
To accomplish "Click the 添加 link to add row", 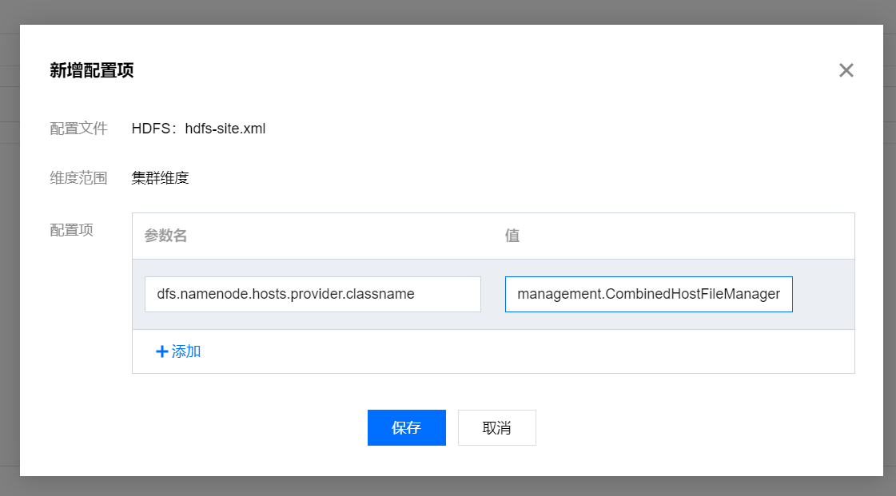I will pos(186,351).
